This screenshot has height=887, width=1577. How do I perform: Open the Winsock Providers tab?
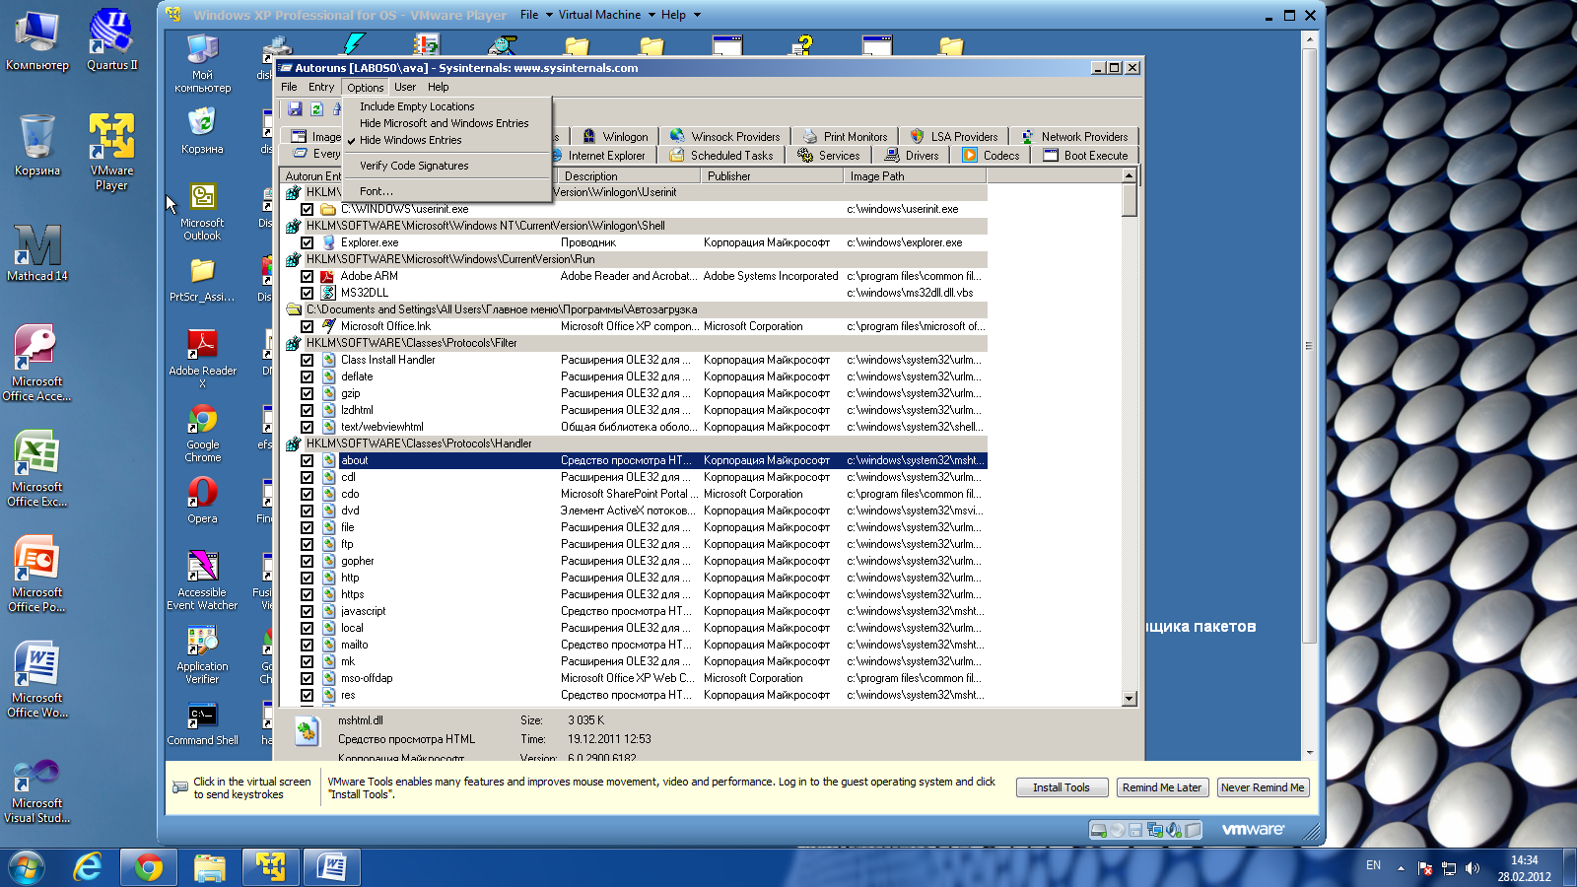tap(724, 137)
